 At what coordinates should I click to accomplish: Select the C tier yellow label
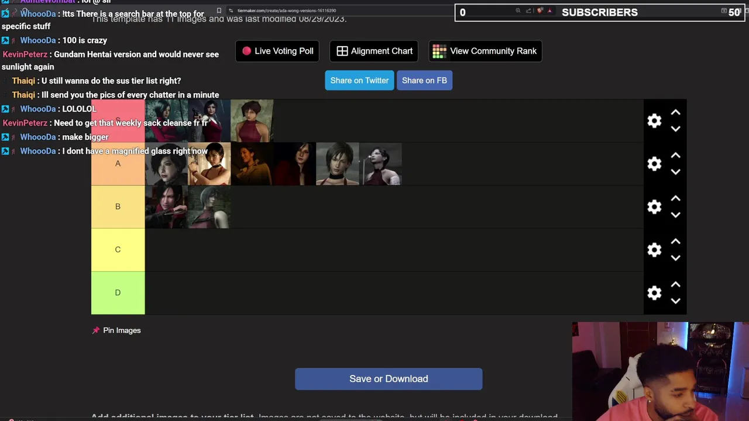coord(118,250)
